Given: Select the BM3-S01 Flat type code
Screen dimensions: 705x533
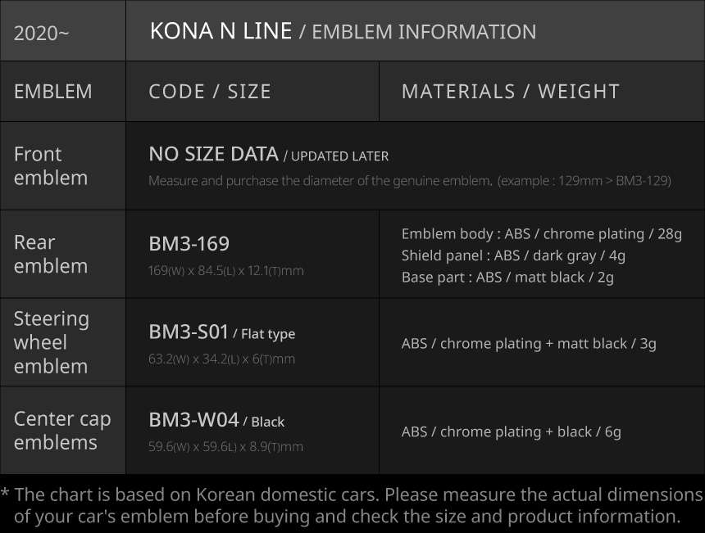Looking at the screenshot, I should coord(221,332).
